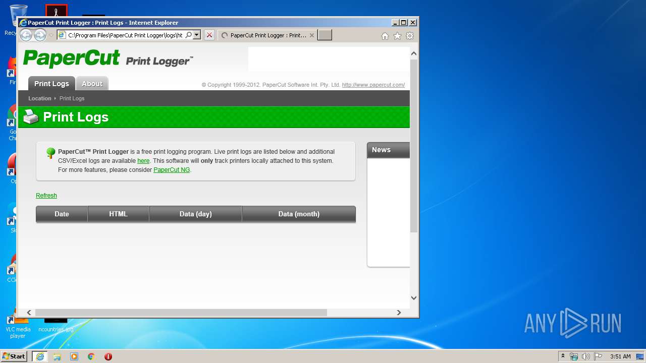Click the Date column header

tap(62, 214)
